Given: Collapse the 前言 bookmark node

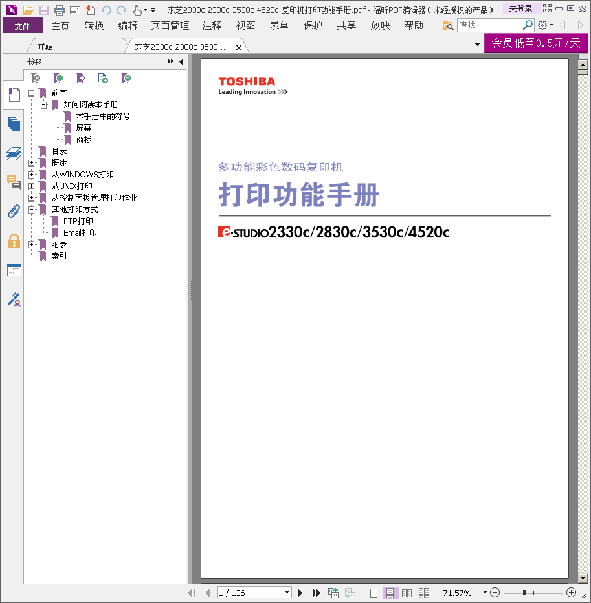Looking at the screenshot, I should (x=32, y=93).
